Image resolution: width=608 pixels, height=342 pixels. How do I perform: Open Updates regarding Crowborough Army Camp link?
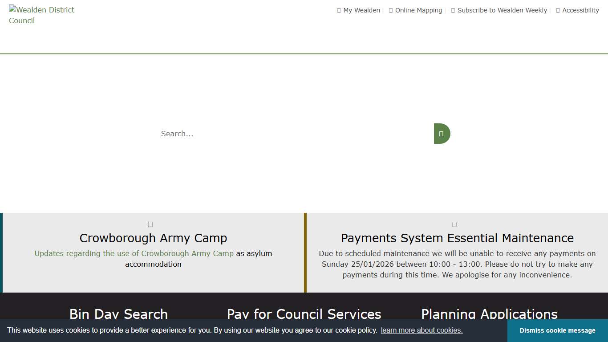134,253
